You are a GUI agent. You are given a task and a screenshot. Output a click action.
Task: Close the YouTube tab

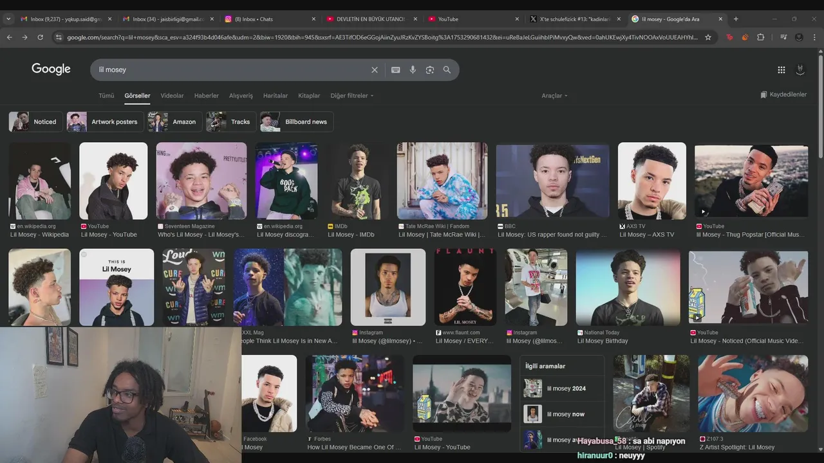pos(517,19)
